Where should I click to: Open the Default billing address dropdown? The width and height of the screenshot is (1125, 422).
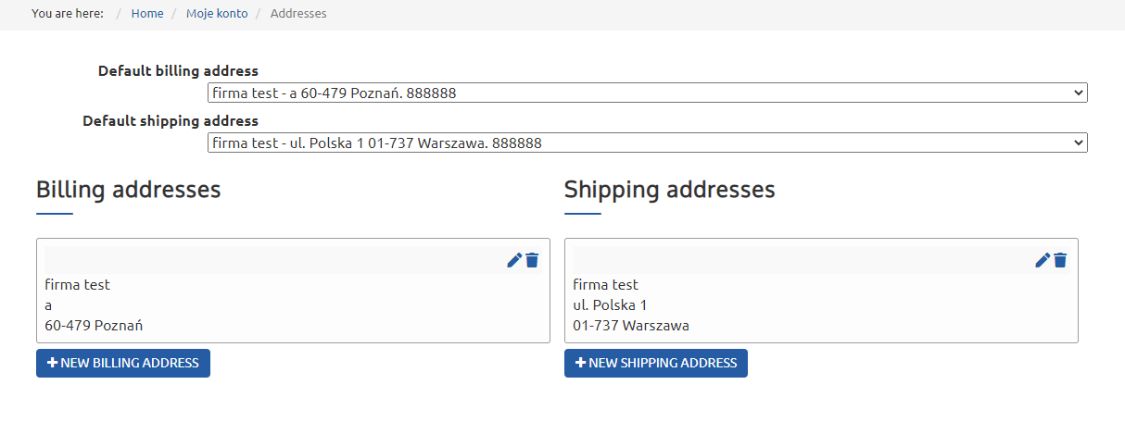pyautogui.click(x=647, y=93)
